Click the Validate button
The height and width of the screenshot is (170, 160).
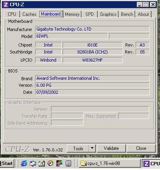click(111, 148)
